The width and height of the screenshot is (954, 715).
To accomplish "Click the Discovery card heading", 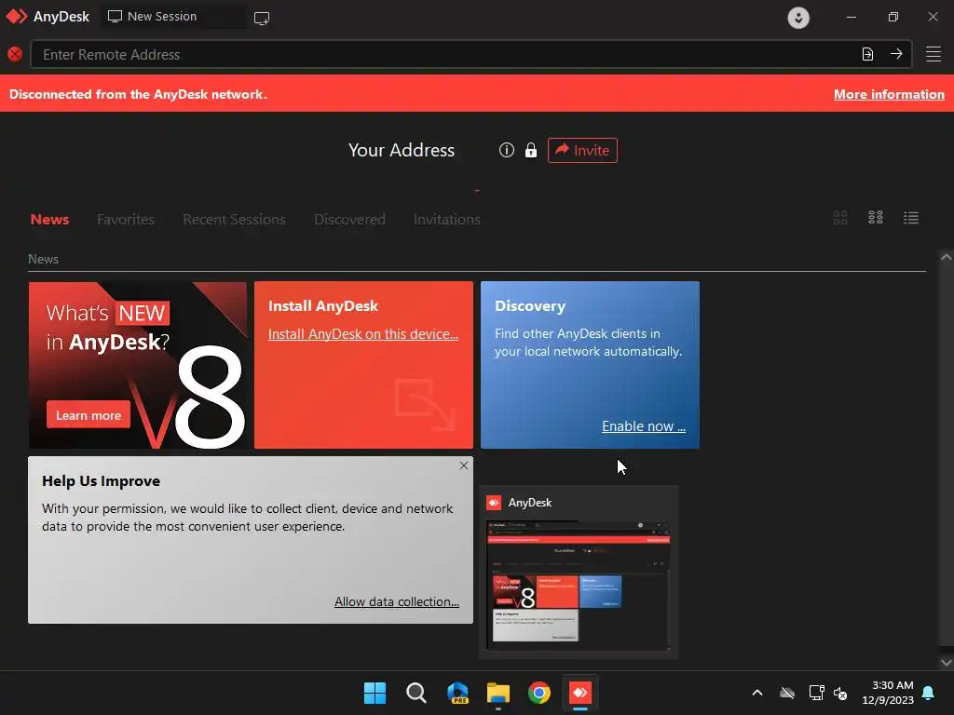I will 530,305.
